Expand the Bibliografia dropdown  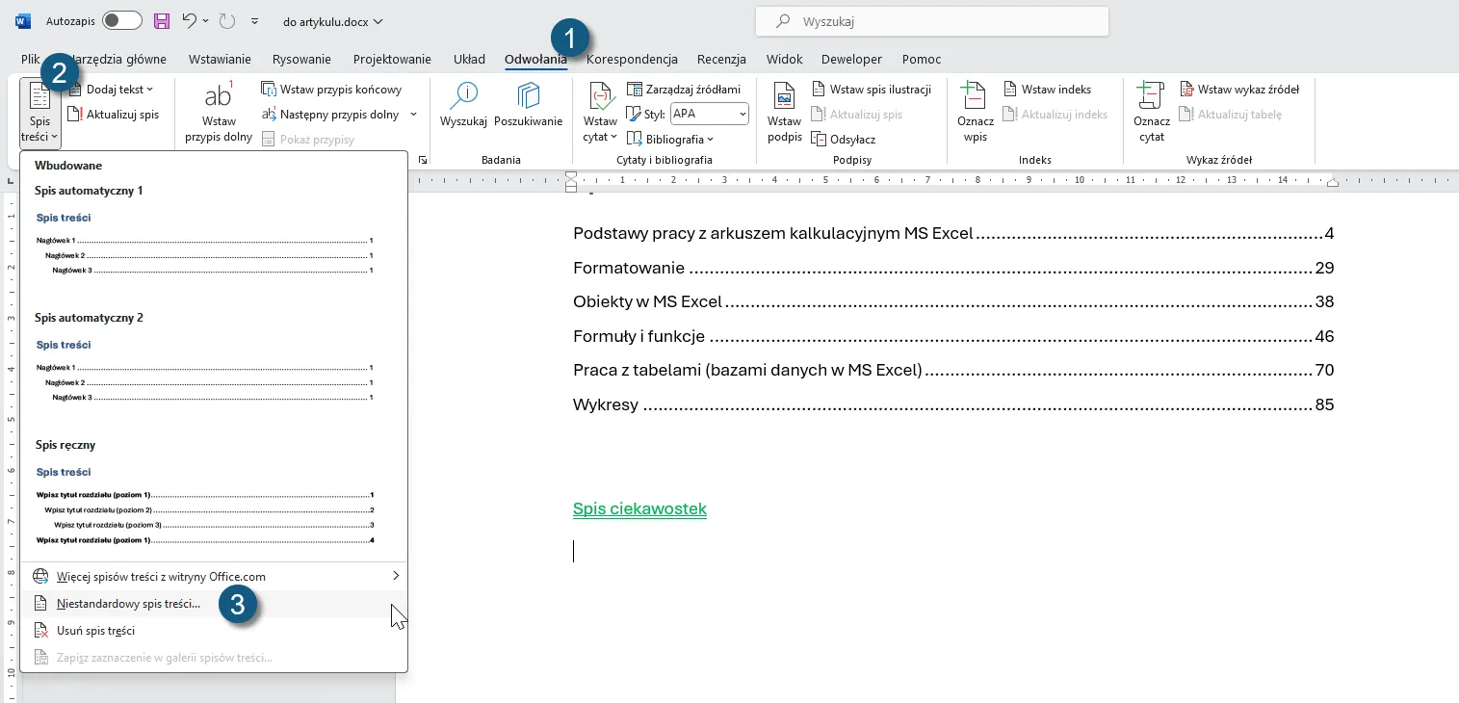[x=678, y=140]
